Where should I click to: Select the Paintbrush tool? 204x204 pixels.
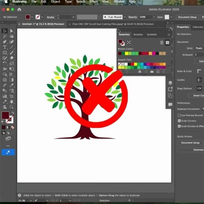pyautogui.click(x=11, y=53)
